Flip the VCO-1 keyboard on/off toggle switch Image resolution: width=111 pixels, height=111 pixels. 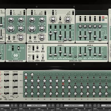(x=9, y=38)
